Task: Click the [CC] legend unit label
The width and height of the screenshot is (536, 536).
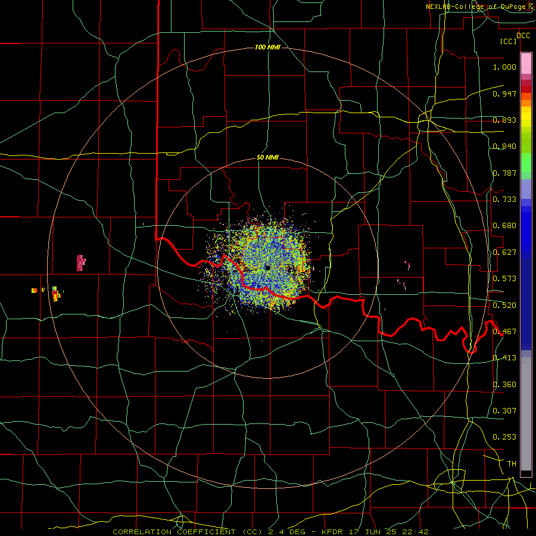Action: coord(509,41)
